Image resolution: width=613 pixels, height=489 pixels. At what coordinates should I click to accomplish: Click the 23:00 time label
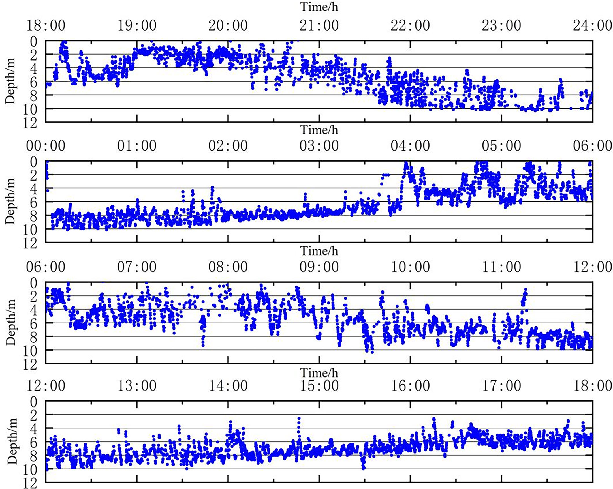click(x=501, y=25)
